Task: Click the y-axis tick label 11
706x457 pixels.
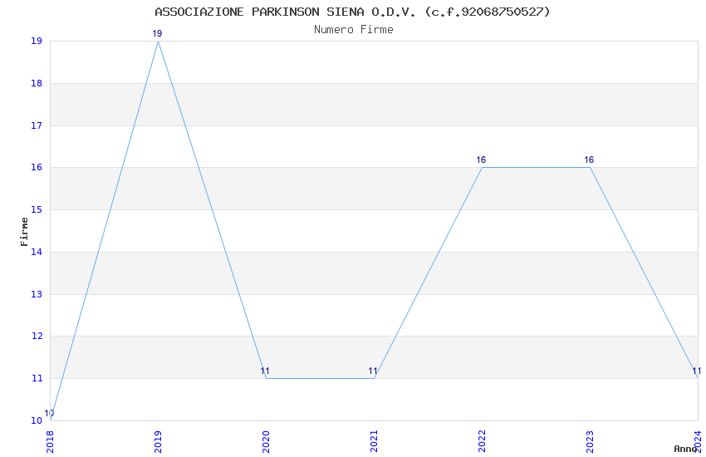Action: coord(37,379)
